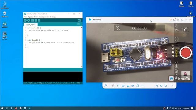
Task: Click the Save sketch icon in Arduino
Action: 39,20
